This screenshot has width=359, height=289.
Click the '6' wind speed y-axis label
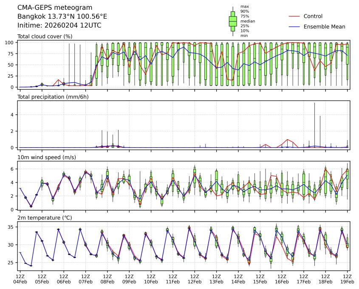click(13, 169)
